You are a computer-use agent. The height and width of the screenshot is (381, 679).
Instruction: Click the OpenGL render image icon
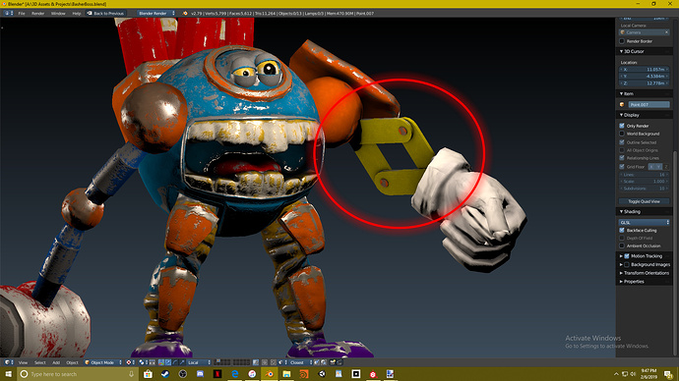[x=333, y=362]
